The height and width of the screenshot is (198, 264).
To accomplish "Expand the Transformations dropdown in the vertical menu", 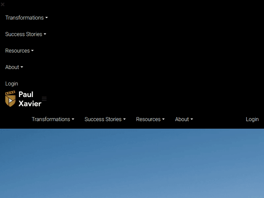I will tap(24, 18).
